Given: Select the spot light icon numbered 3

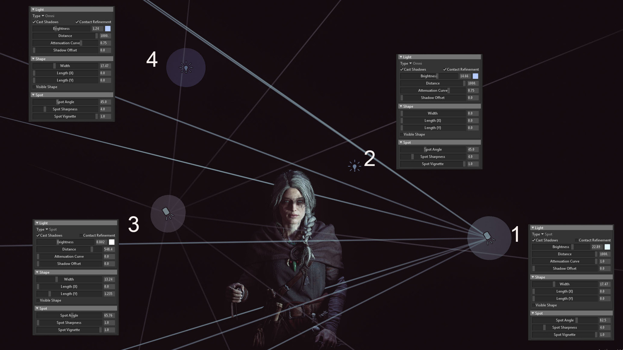Looking at the screenshot, I should (x=167, y=213).
